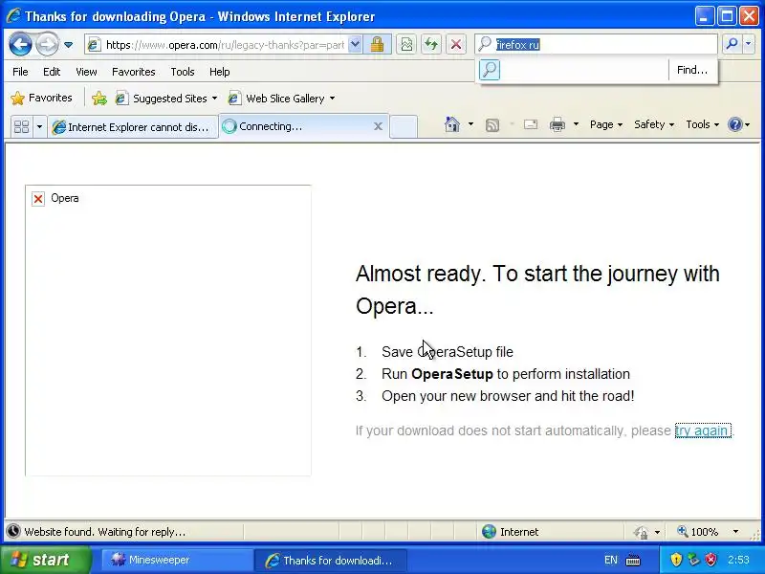Click the Safely Remove Hardware tray icon
765x574 pixels.
click(x=694, y=560)
